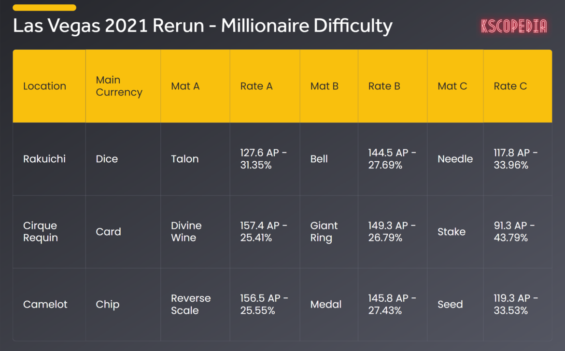Click the Rakuichi location cell
The image size is (565, 351).
pyautogui.click(x=44, y=159)
